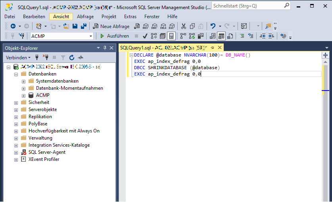Click the Save All icon in toolbar
This screenshot has width=332, height=202.
click(x=84, y=26)
